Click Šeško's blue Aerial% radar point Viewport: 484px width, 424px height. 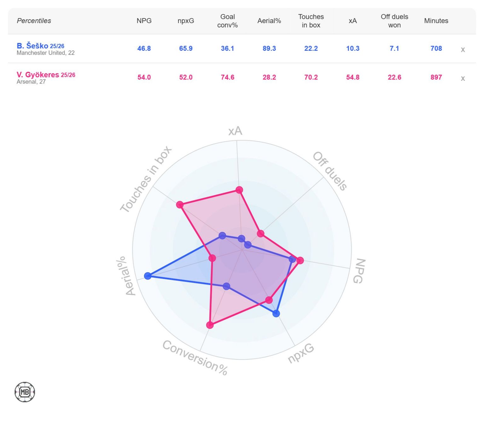pos(147,276)
